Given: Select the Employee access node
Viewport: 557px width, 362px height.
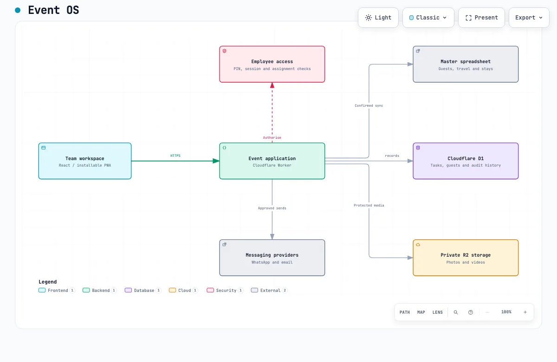Looking at the screenshot, I should click(x=272, y=64).
